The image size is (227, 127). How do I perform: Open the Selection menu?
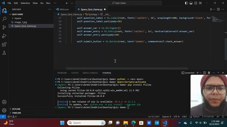25,3
